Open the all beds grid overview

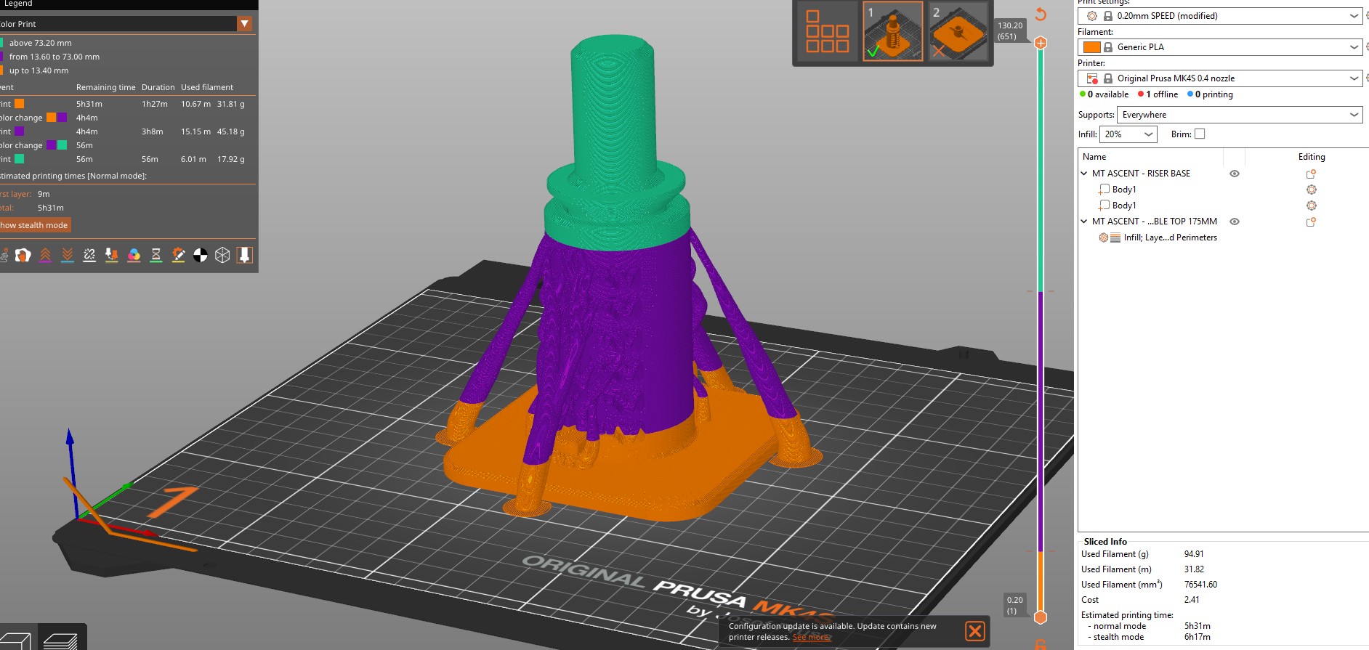tap(827, 32)
